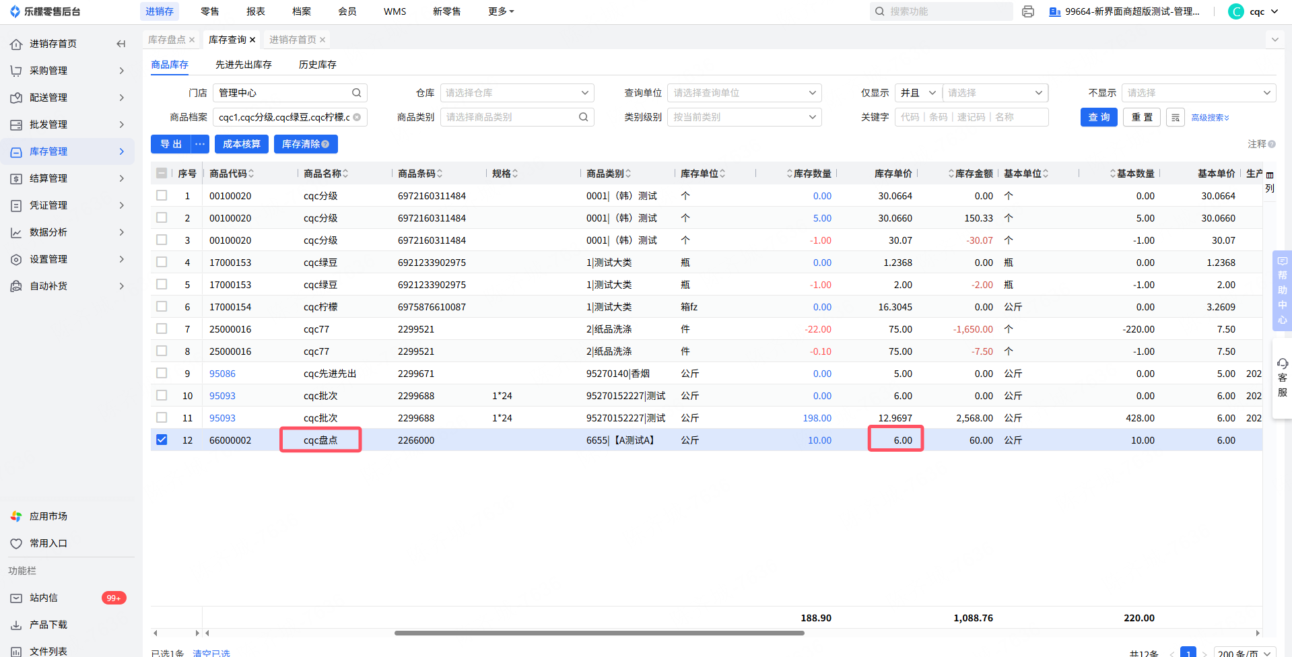Click the printer icon in top bar
Screen dimensions: 1292x657
coord(1027,11)
